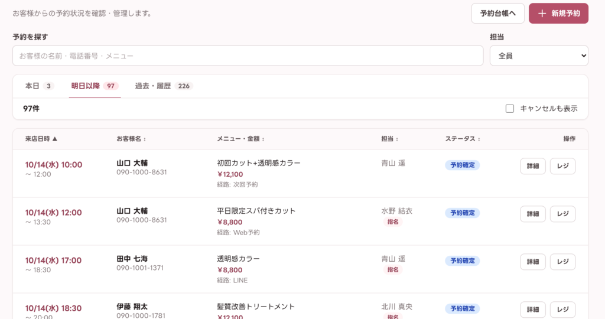Open レジ for 10/14 10:00 booking
The height and width of the screenshot is (319, 605).
coord(562,166)
